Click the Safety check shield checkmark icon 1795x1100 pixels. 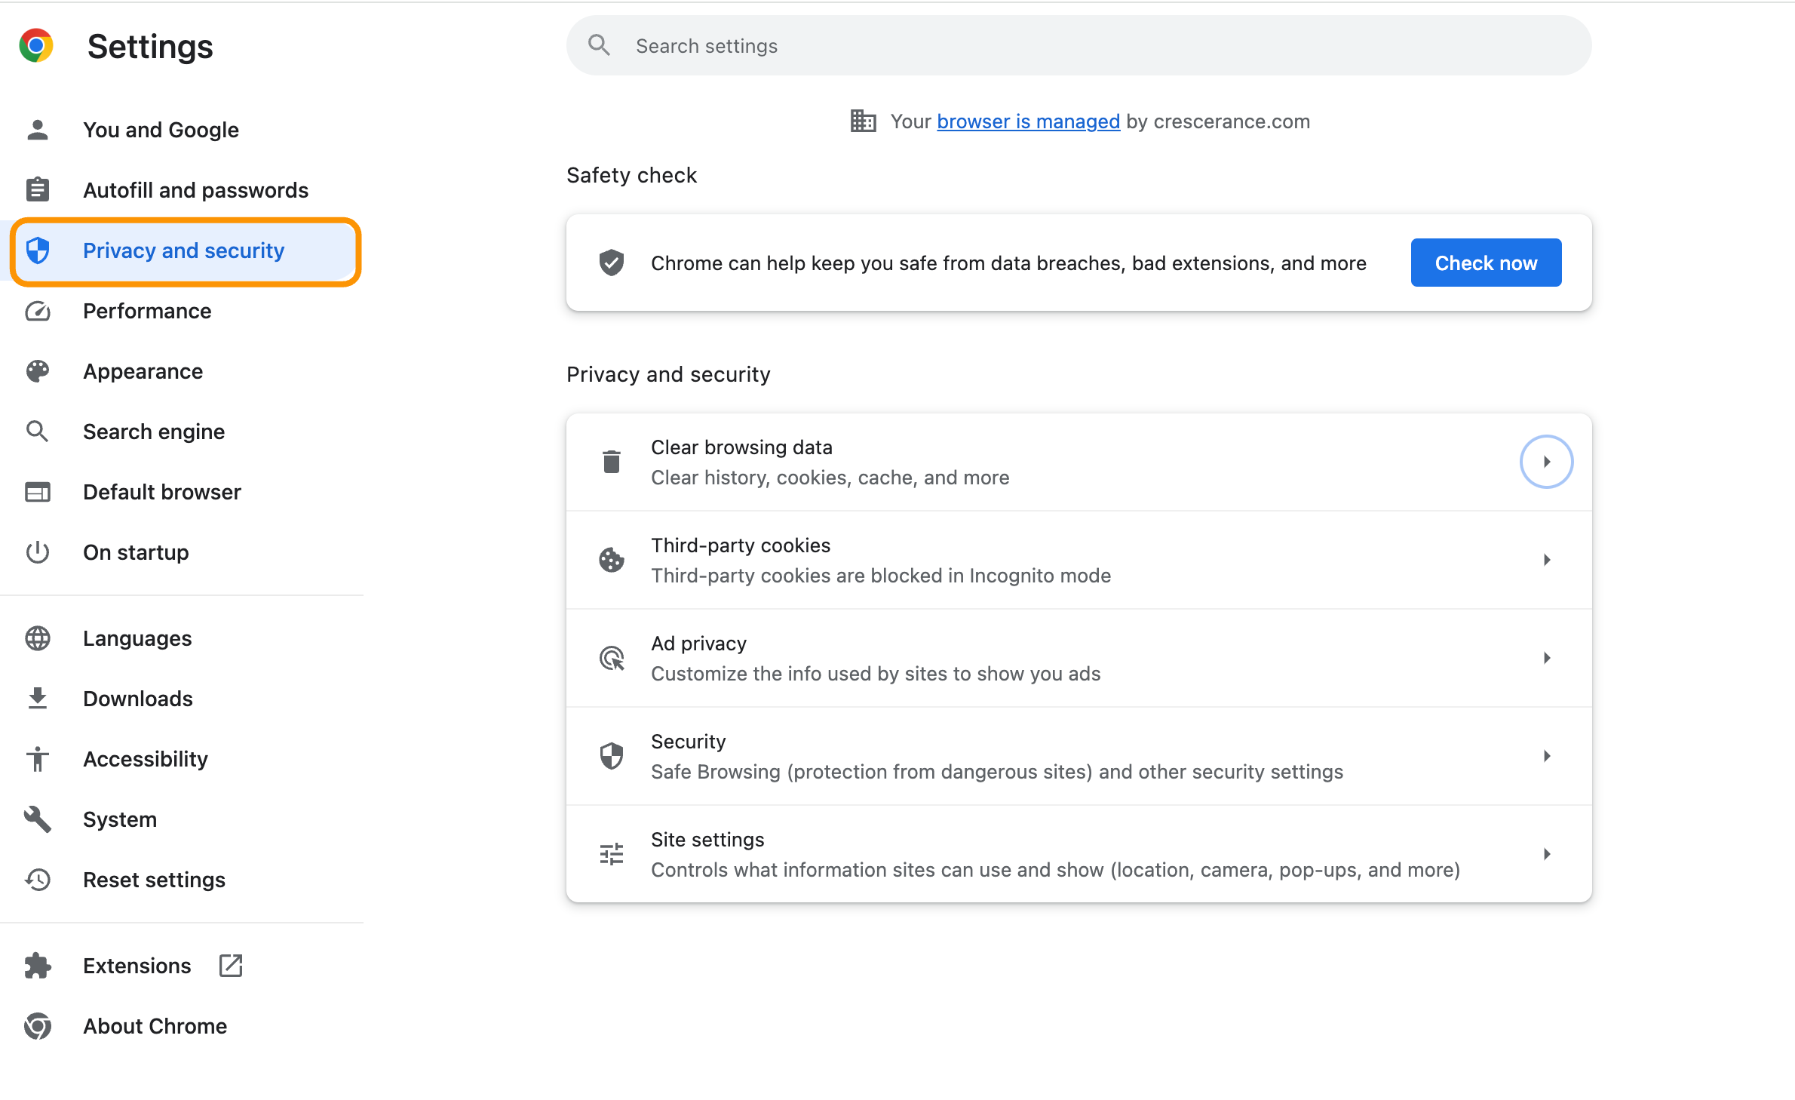[x=612, y=263]
